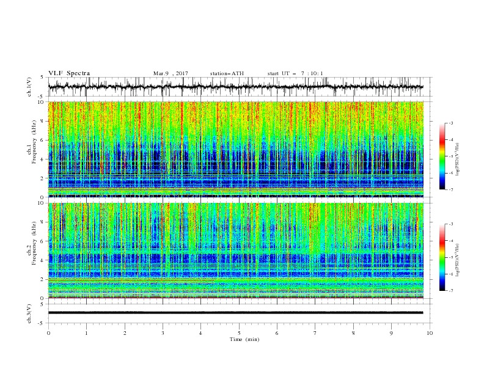Click the '-5' tick on ch.3(V) axis
This screenshot has height=374, width=484.
click(x=41, y=323)
